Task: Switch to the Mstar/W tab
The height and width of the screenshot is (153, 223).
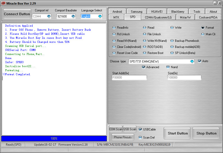Action: pos(185,17)
